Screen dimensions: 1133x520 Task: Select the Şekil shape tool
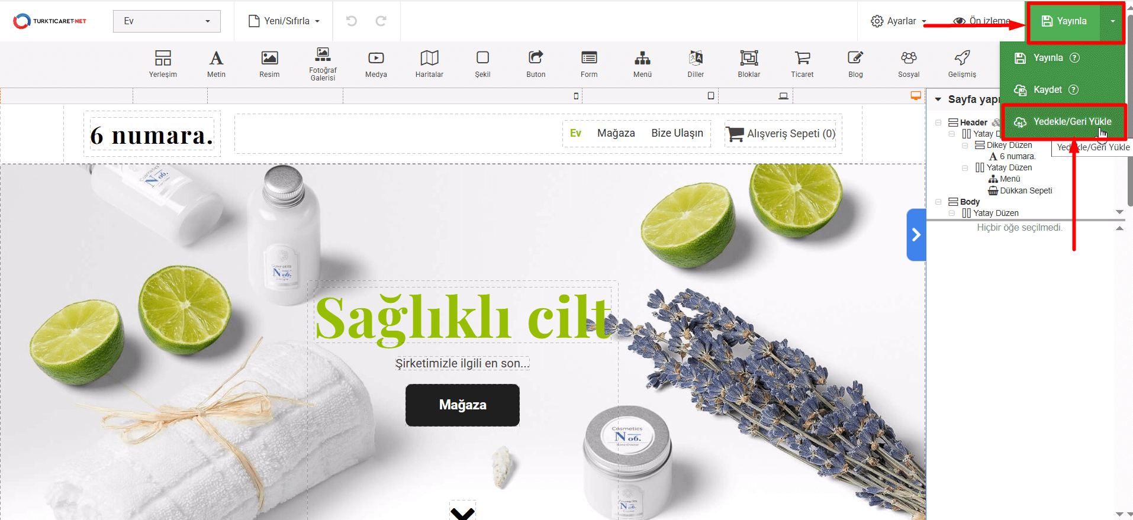pyautogui.click(x=482, y=63)
